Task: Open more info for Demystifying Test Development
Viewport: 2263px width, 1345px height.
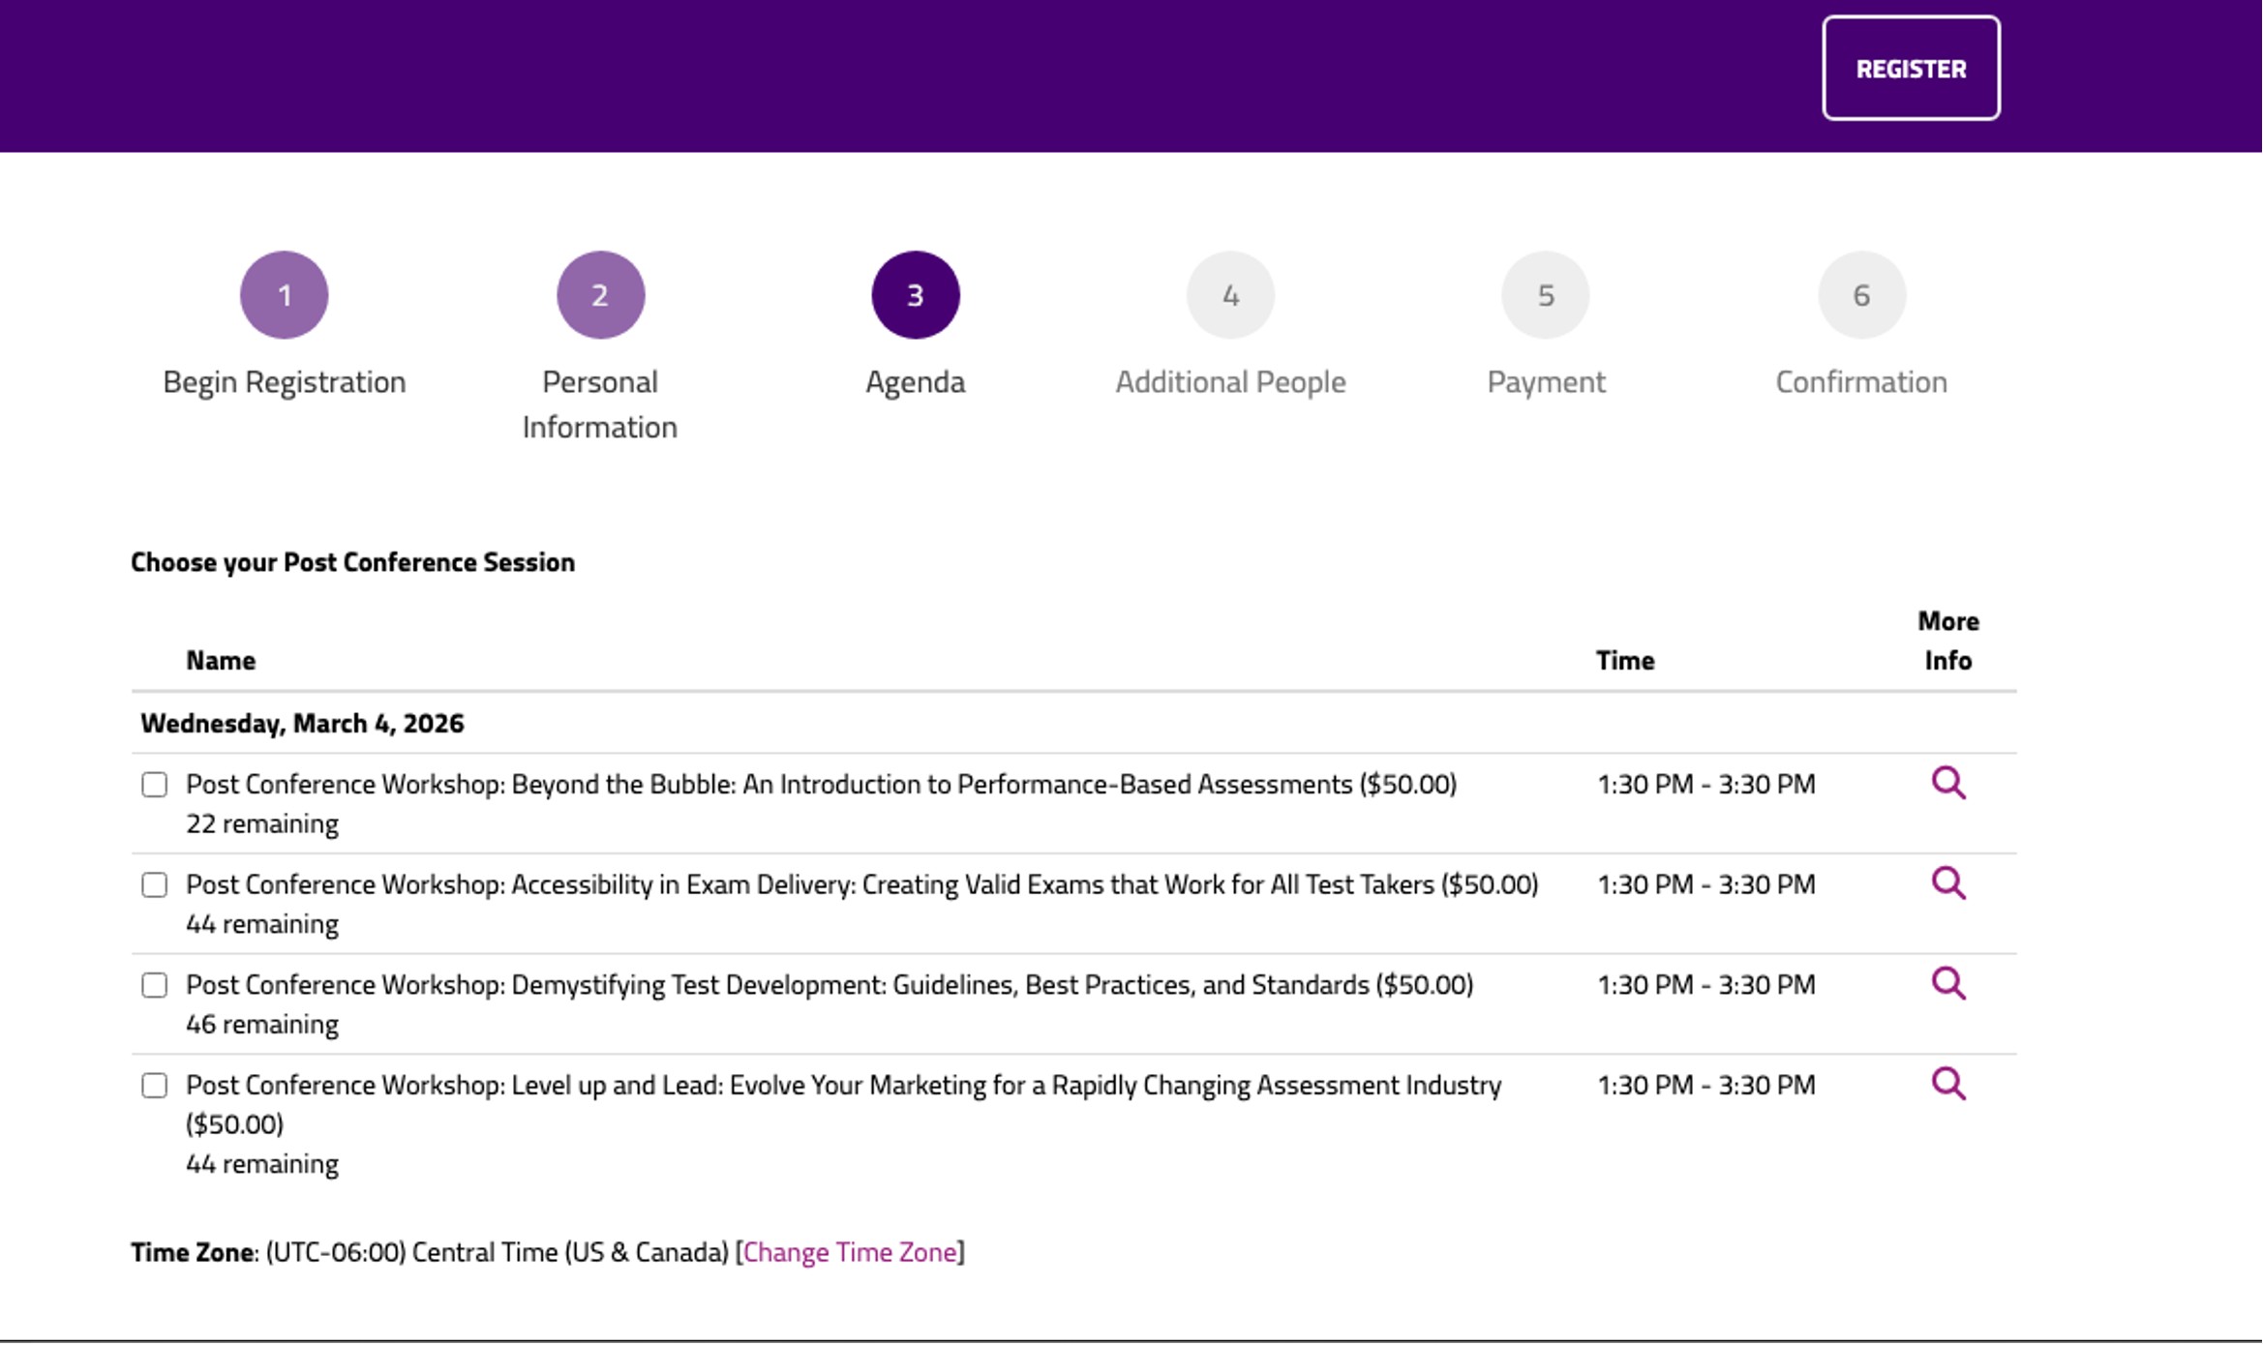Action: [x=1947, y=983]
